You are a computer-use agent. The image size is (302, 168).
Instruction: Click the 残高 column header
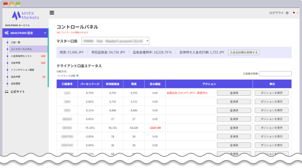(x=134, y=84)
